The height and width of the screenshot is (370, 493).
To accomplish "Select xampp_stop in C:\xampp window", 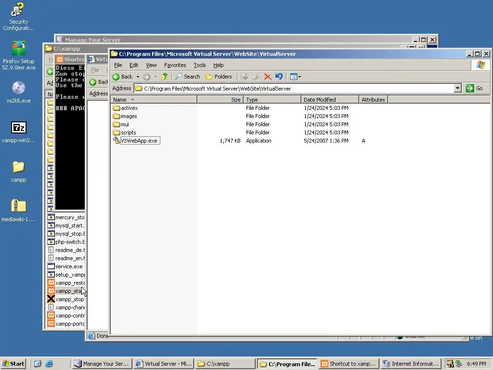I will pos(65,299).
